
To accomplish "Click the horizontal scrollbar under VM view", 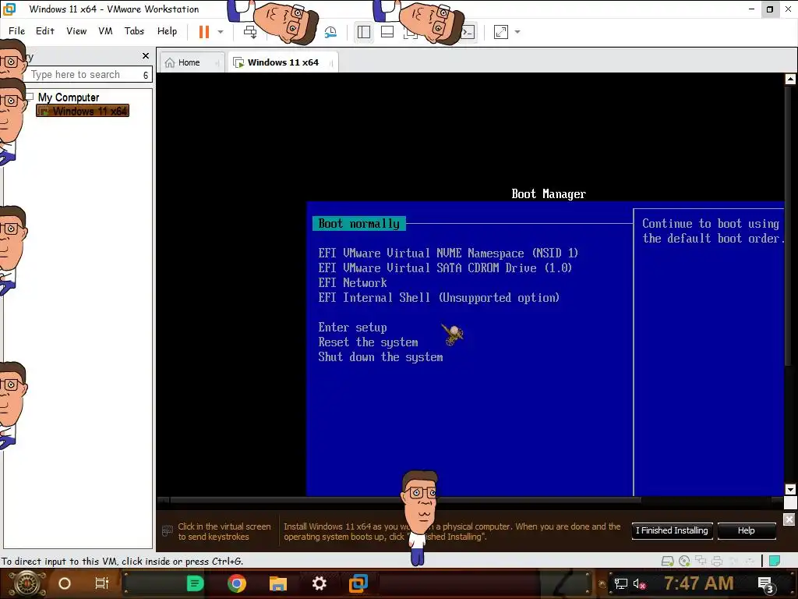I will click(404, 502).
